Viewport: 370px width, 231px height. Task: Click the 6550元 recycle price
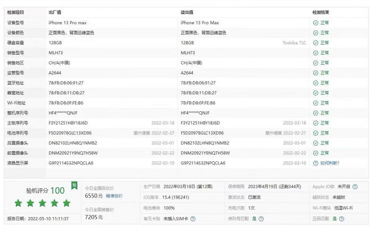point(94,196)
